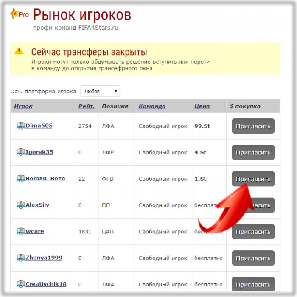Image resolution: width=297 pixels, height=297 pixels.
Task: Click the position ЛФР in Igorek35's row
Action: coord(108,152)
